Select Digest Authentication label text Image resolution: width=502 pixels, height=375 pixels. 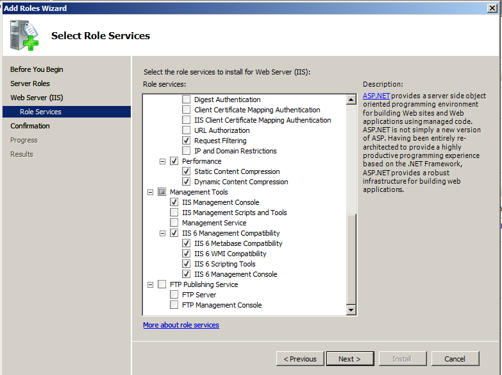228,100
